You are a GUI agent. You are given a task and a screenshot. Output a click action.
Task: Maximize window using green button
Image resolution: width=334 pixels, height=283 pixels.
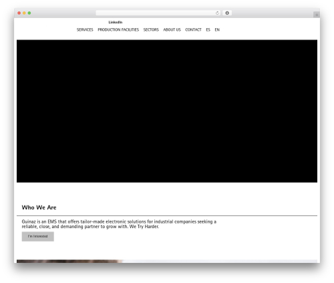pyautogui.click(x=29, y=13)
